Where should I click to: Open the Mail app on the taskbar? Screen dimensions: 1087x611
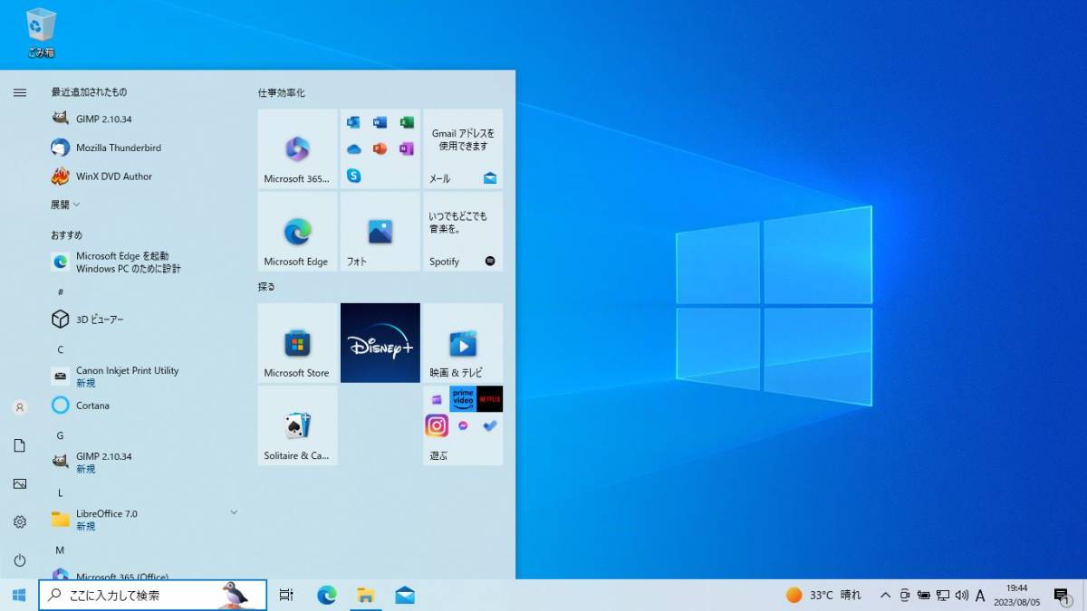(x=405, y=595)
